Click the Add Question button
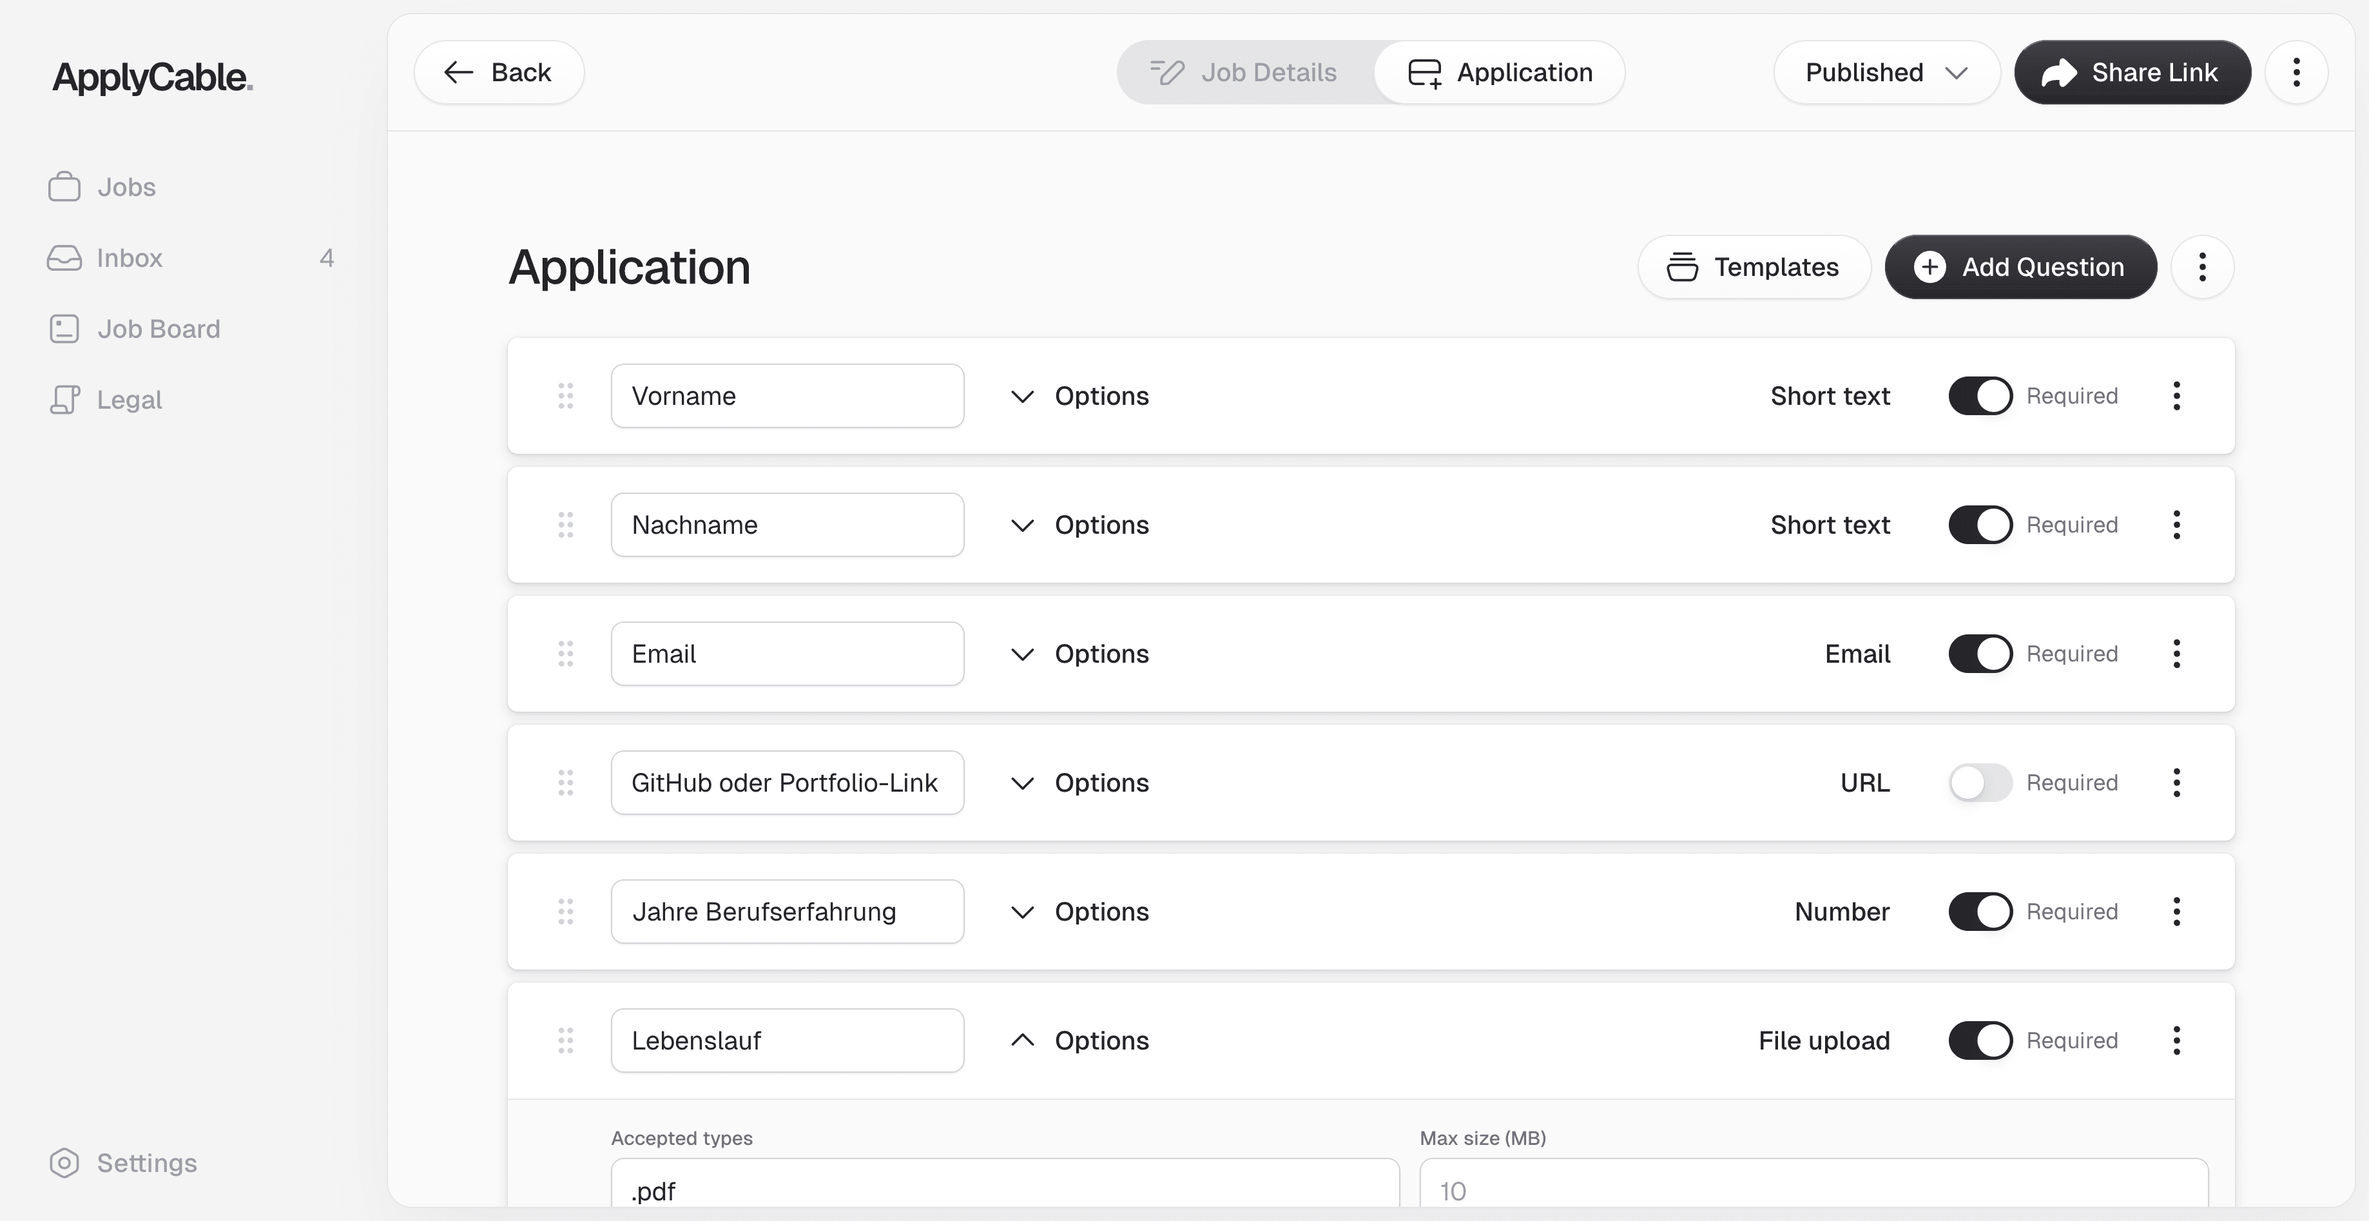The image size is (2369, 1221). pyautogui.click(x=2020, y=267)
